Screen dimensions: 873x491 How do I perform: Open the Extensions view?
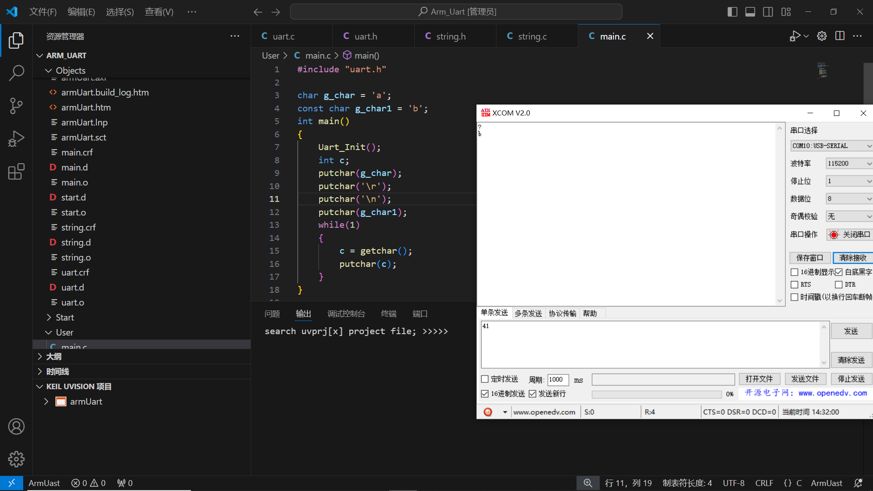16,171
